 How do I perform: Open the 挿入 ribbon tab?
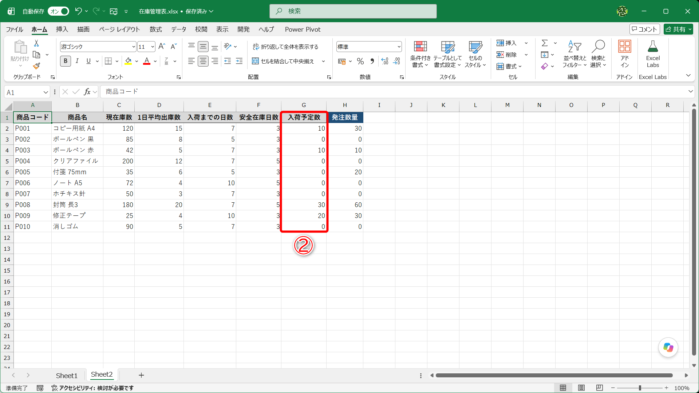(62, 29)
